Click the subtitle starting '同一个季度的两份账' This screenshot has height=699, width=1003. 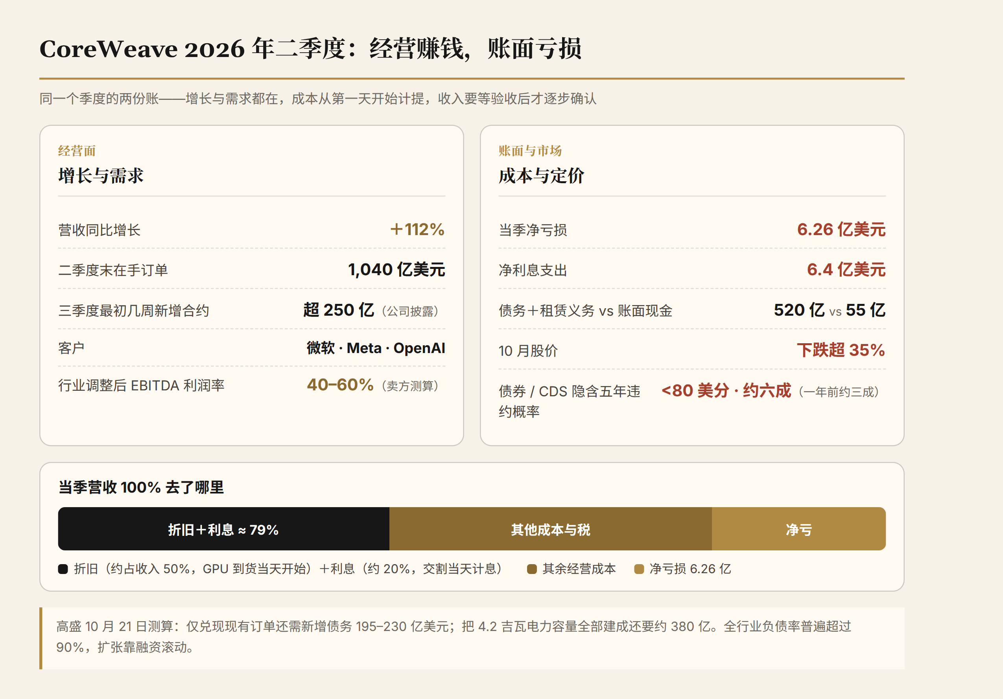coord(318,99)
